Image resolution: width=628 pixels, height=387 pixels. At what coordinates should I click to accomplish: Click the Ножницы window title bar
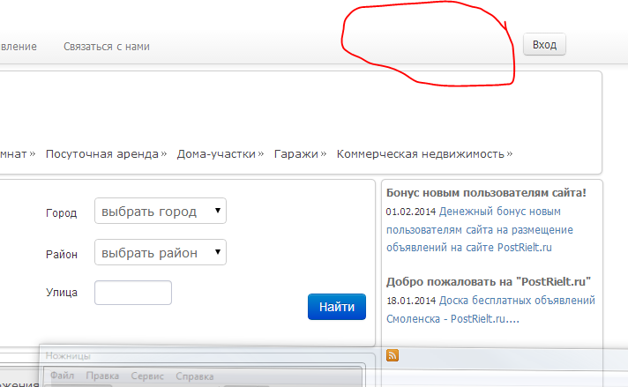tap(176, 356)
